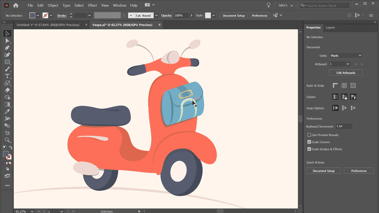The width and height of the screenshot is (379, 213).
Task: Activate the Zoom tool
Action: pyautogui.click(x=7, y=140)
